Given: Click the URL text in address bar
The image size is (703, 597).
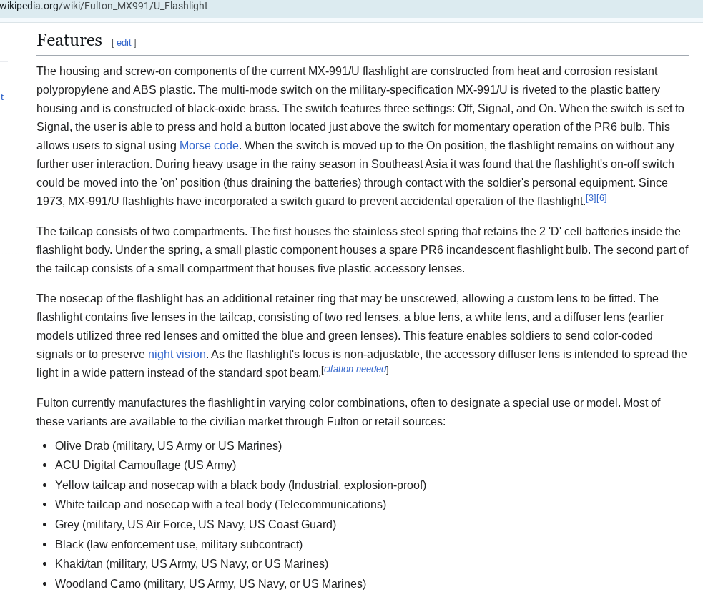Looking at the screenshot, I should tap(104, 6).
